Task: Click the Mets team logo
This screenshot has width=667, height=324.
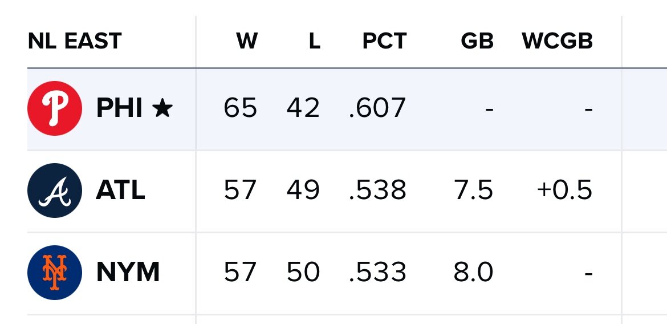Action: click(55, 272)
